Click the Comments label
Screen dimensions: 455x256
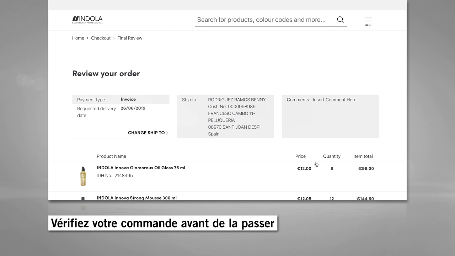(x=298, y=100)
